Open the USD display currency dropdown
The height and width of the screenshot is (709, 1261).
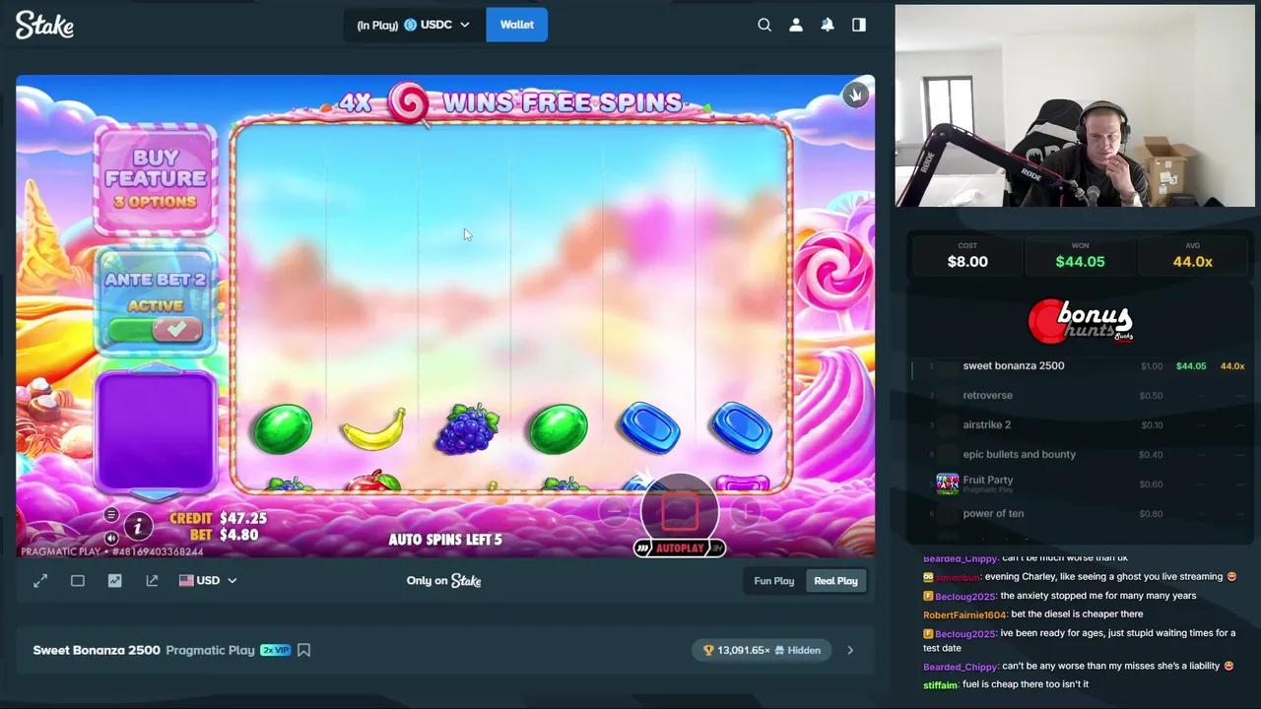coord(208,580)
